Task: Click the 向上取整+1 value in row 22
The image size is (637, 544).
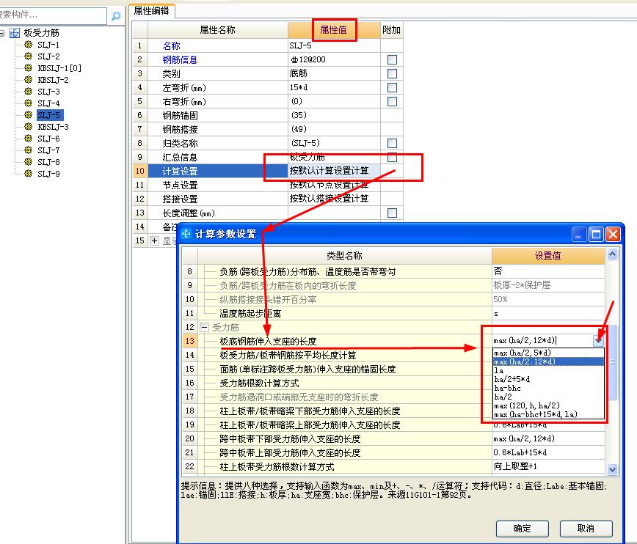Action: [x=548, y=466]
